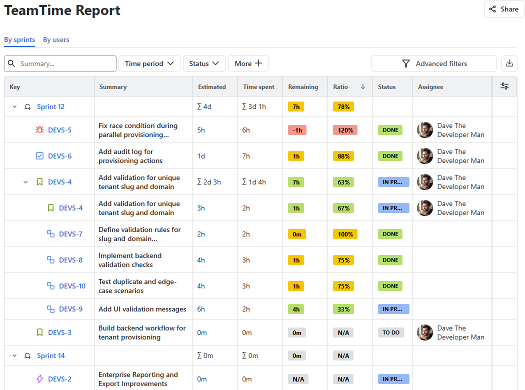Image resolution: width=525 pixels, height=390 pixels.
Task: Open Advanced filters
Action: tap(433, 63)
